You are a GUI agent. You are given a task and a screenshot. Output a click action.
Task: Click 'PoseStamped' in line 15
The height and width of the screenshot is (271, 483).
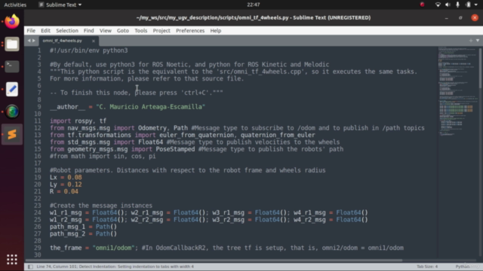(x=175, y=149)
